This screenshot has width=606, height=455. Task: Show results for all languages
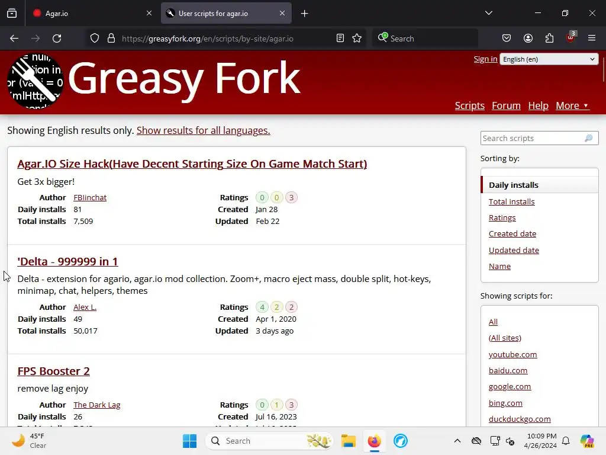coord(204,130)
